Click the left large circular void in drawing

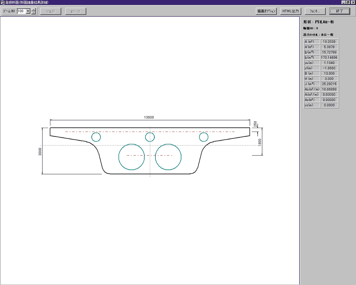pyautogui.click(x=131, y=157)
